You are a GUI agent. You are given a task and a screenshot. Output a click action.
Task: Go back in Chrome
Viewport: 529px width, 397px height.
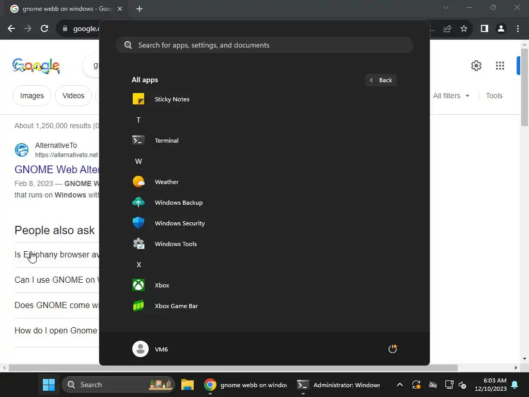pos(11,29)
